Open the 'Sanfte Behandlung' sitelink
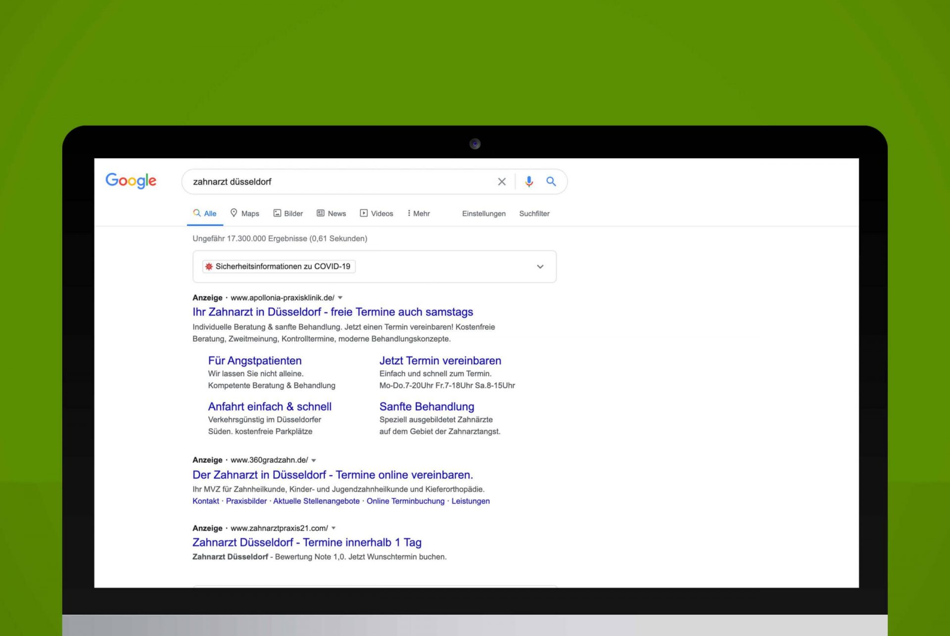 coord(427,407)
